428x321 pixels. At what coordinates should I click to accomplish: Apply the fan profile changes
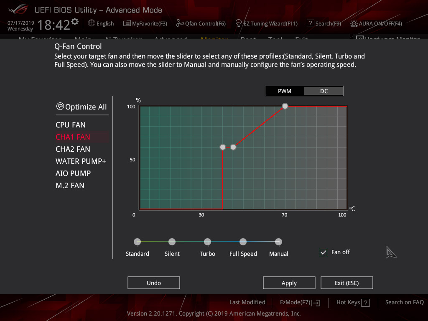tap(289, 283)
